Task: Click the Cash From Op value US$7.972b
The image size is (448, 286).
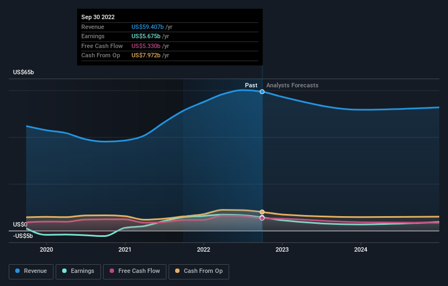Action: tap(146, 56)
